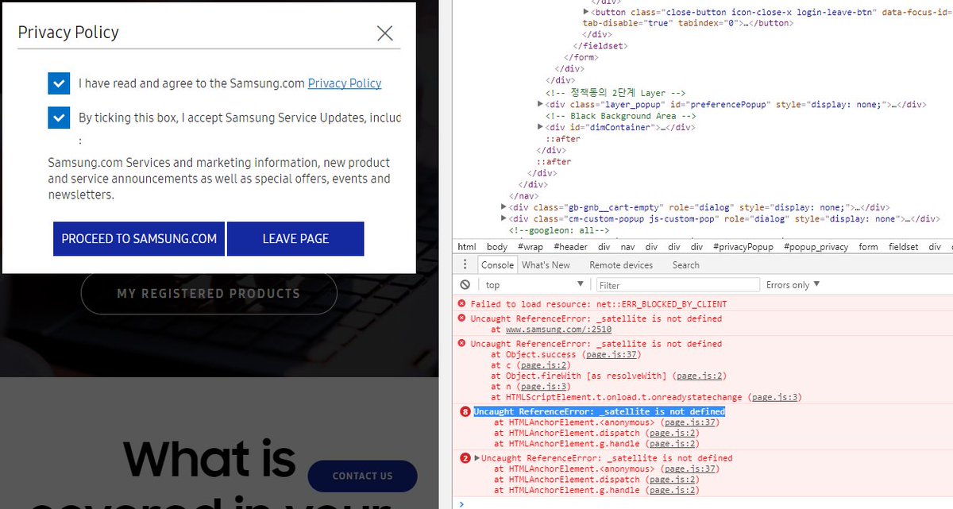Click the LEAVE PAGE button
This screenshot has height=509, width=953.
tap(295, 238)
